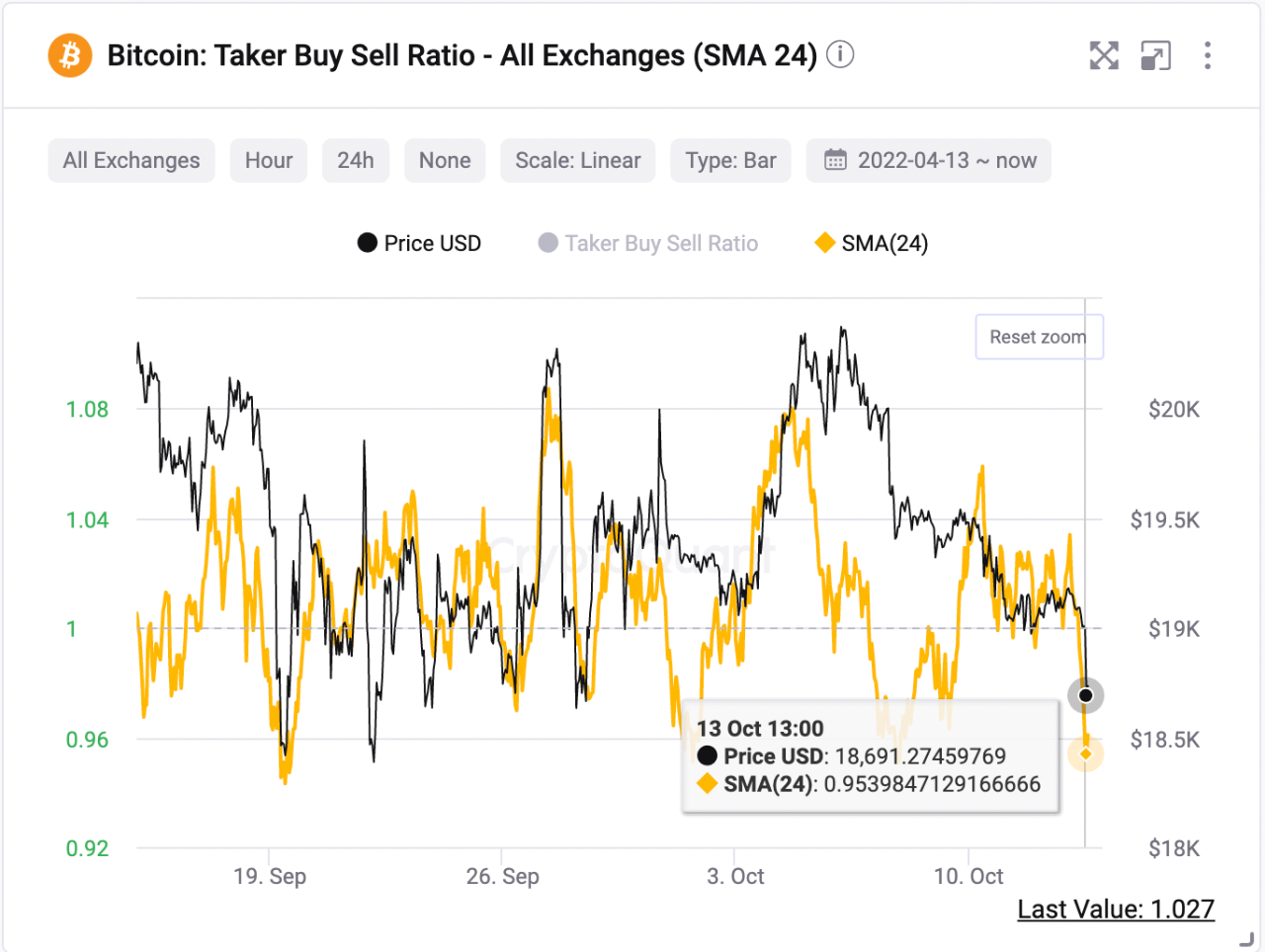This screenshot has width=1265, height=952.
Task: Toggle visibility of Taker Buy Sell Ratio series
Action: click(x=647, y=243)
